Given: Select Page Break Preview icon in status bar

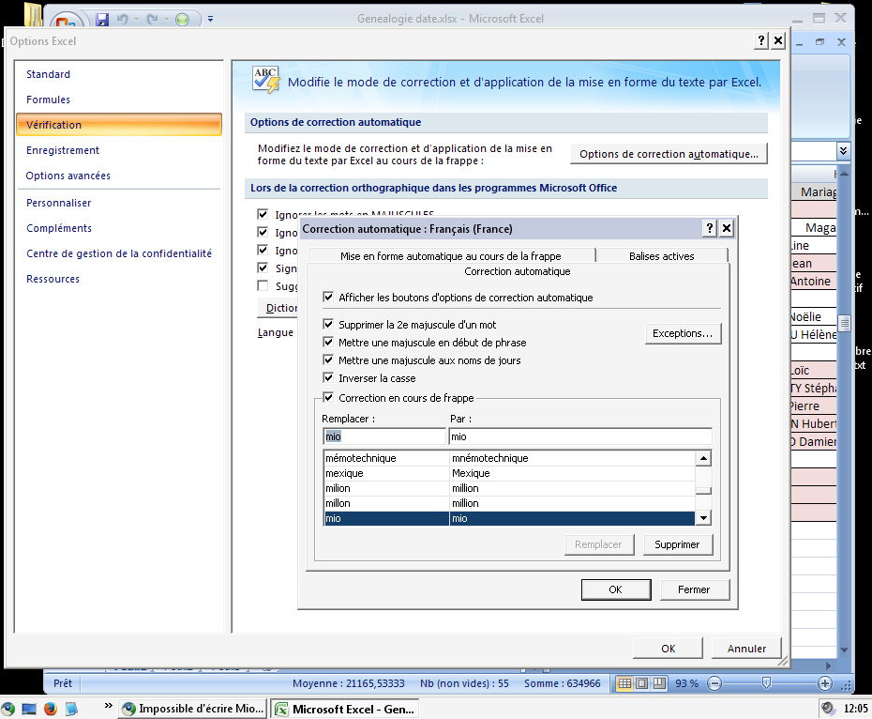Looking at the screenshot, I should tap(659, 683).
